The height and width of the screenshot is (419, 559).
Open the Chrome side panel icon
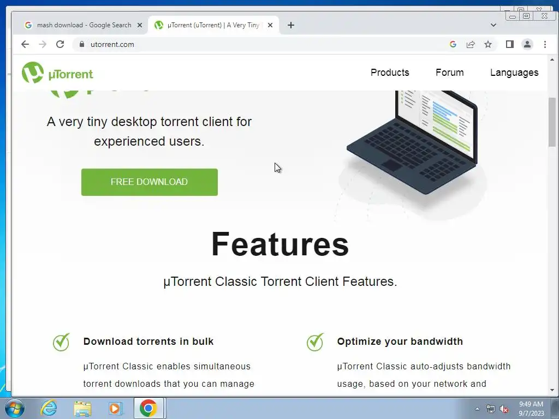(509, 44)
